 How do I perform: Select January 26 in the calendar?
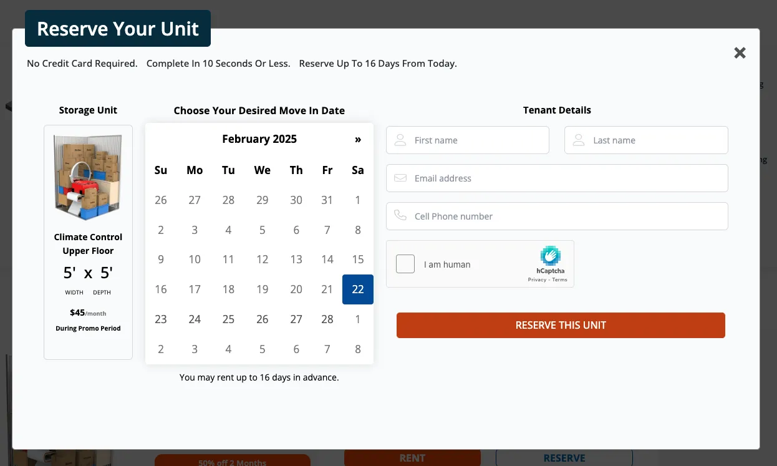pos(161,200)
